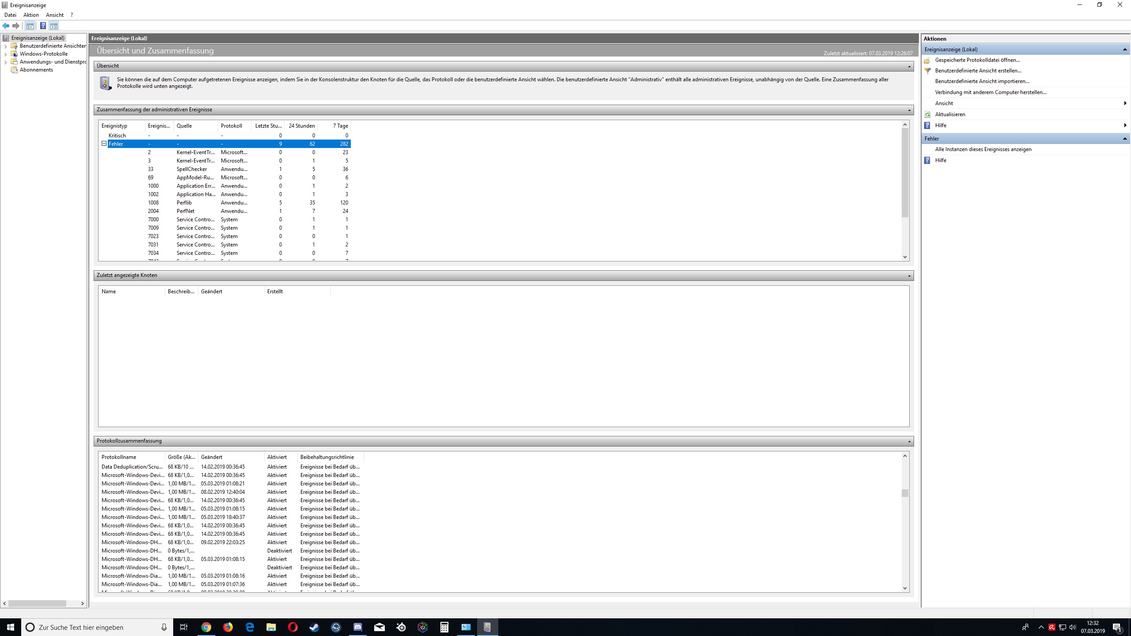
Task: Click Alle Instanzen dieses Ereignisses anzeigen
Action: tap(983, 149)
